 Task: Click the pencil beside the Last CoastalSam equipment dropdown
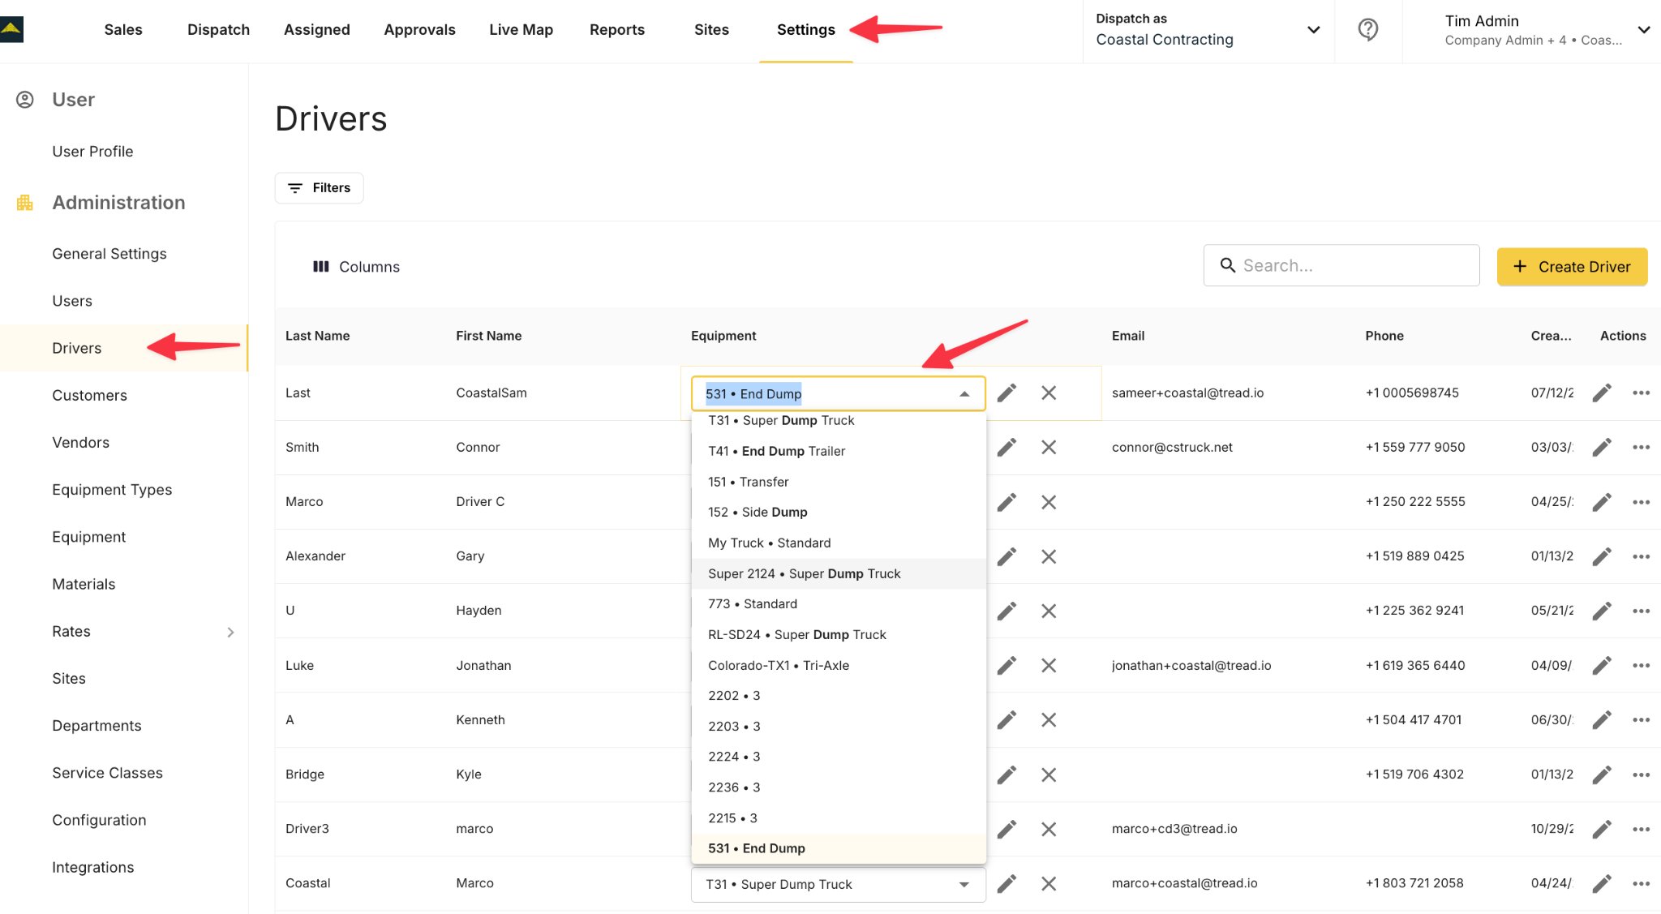tap(1006, 393)
